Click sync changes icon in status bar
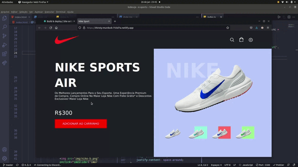Screen dimensions: 298x167 coord(17,165)
